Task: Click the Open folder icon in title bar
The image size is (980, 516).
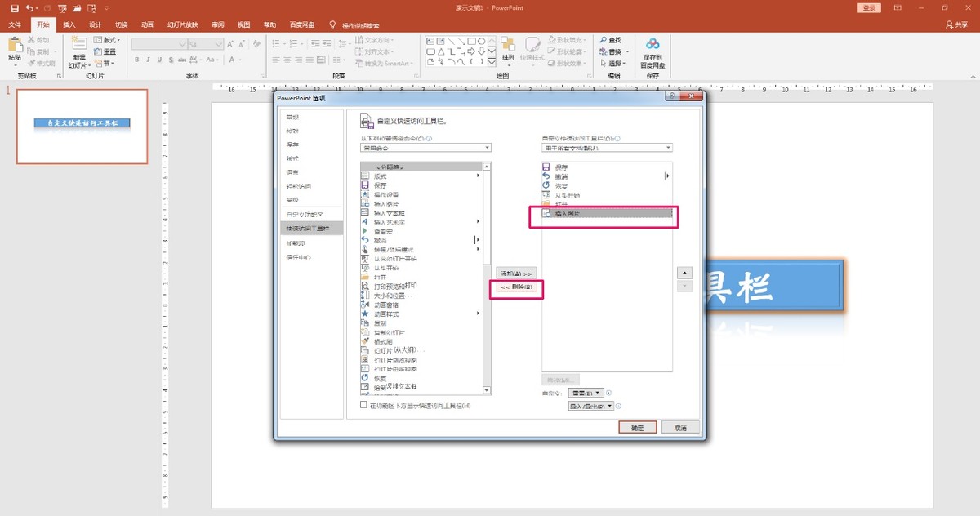Action: pos(76,7)
